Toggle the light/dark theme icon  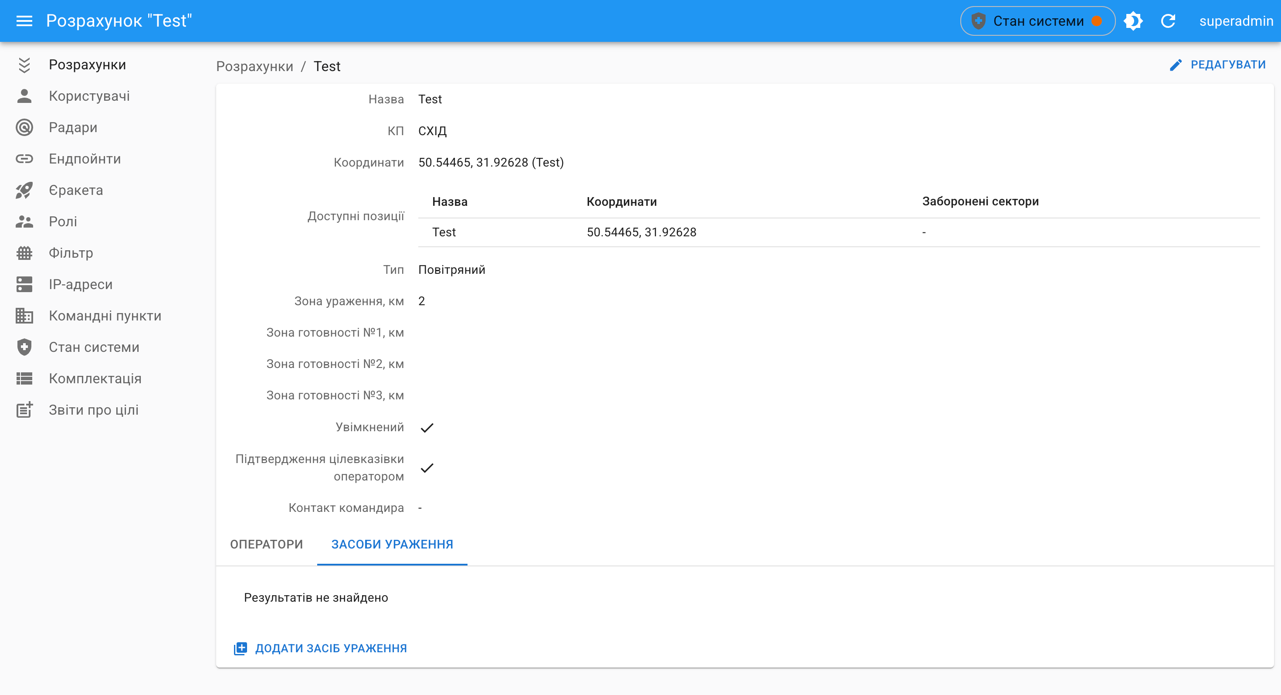pyautogui.click(x=1133, y=21)
